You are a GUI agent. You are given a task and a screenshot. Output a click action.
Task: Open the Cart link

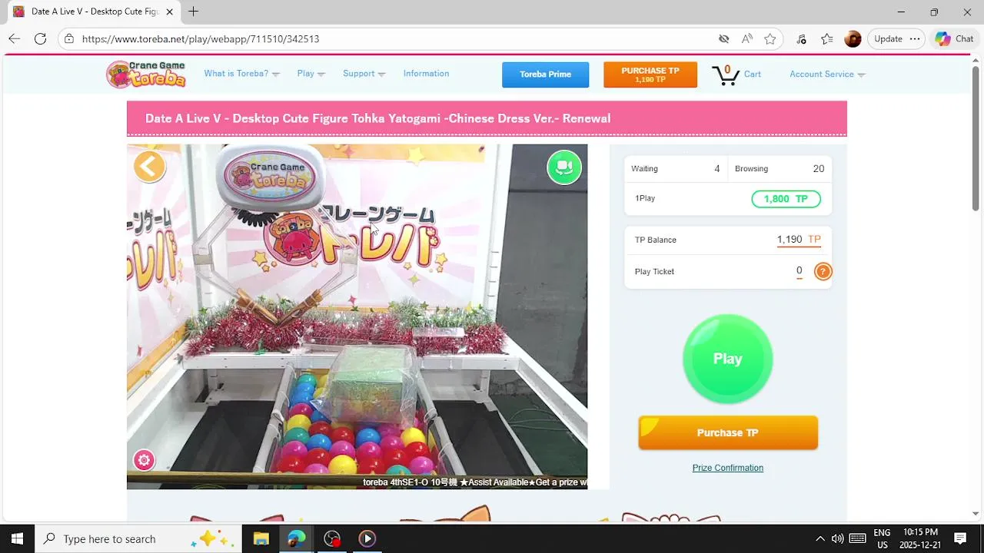pos(752,75)
